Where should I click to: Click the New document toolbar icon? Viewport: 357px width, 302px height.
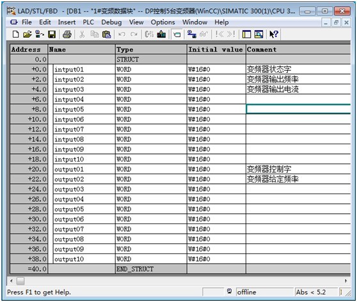(x=15, y=34)
